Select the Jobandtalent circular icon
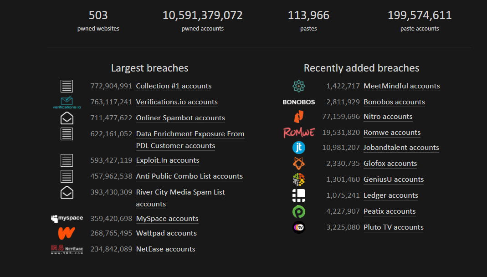Viewport: 487px width, 277px height. tap(299, 148)
